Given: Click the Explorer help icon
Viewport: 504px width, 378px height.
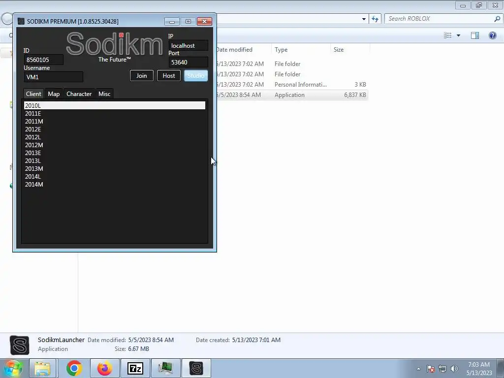Looking at the screenshot, I should click(492, 35).
